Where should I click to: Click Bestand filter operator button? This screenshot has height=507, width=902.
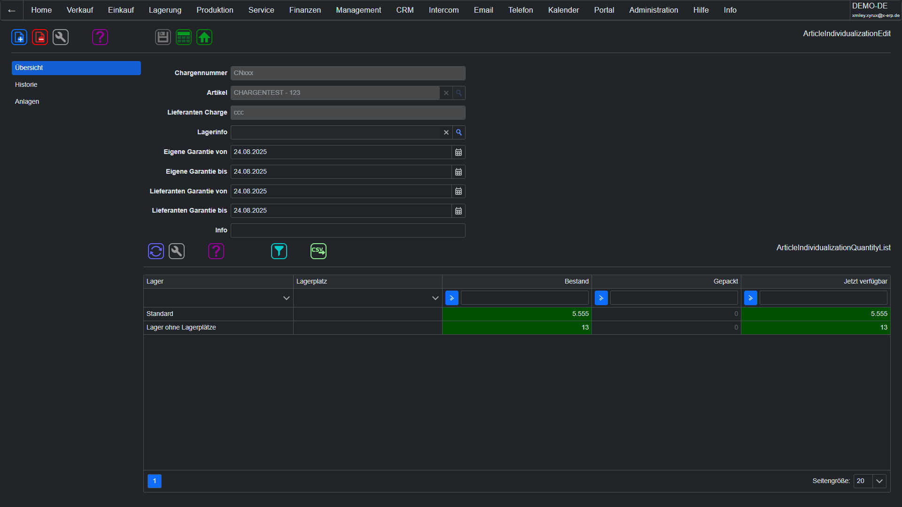(451, 298)
